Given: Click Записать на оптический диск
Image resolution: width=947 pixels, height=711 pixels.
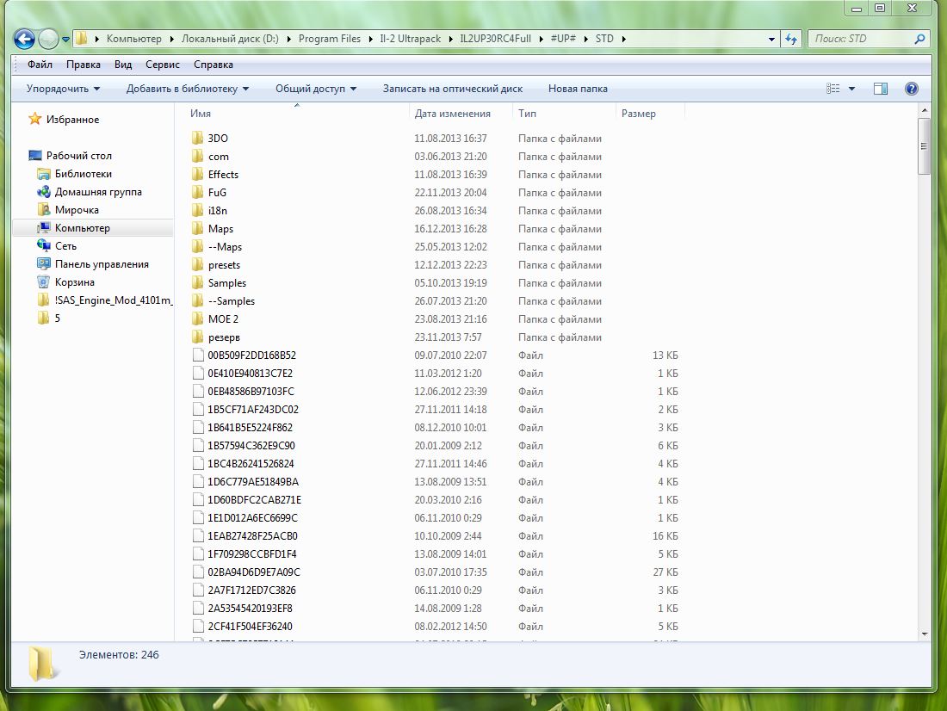Looking at the screenshot, I should 453,89.
